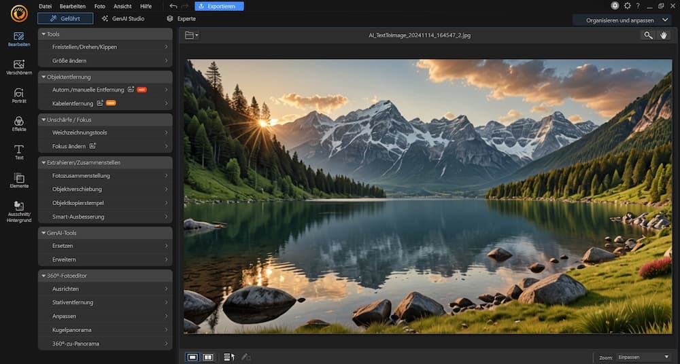This screenshot has width=680, height=364.
Task: Open the Zoom Einpassen dropdown
Action: (x=643, y=357)
